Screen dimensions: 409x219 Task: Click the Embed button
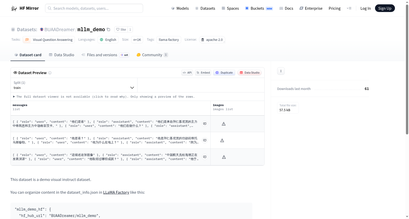click(x=203, y=73)
